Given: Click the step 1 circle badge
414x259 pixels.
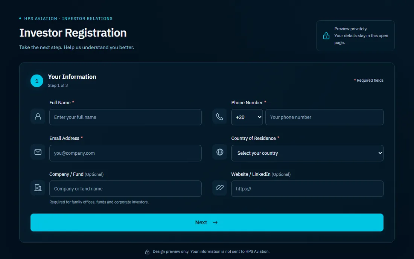Looking at the screenshot, I should point(37,81).
